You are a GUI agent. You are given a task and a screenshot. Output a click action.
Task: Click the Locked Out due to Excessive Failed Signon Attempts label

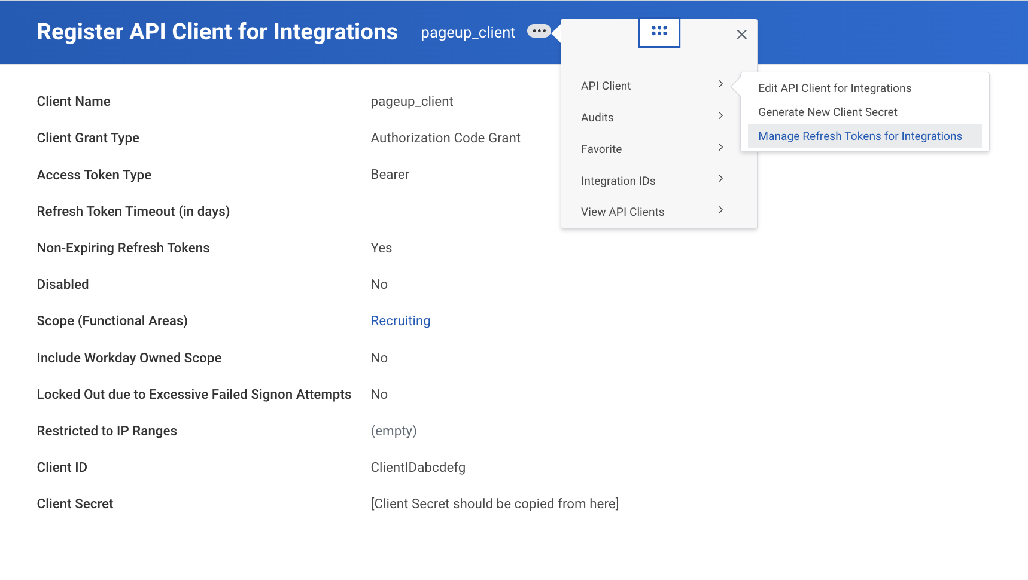tap(194, 395)
